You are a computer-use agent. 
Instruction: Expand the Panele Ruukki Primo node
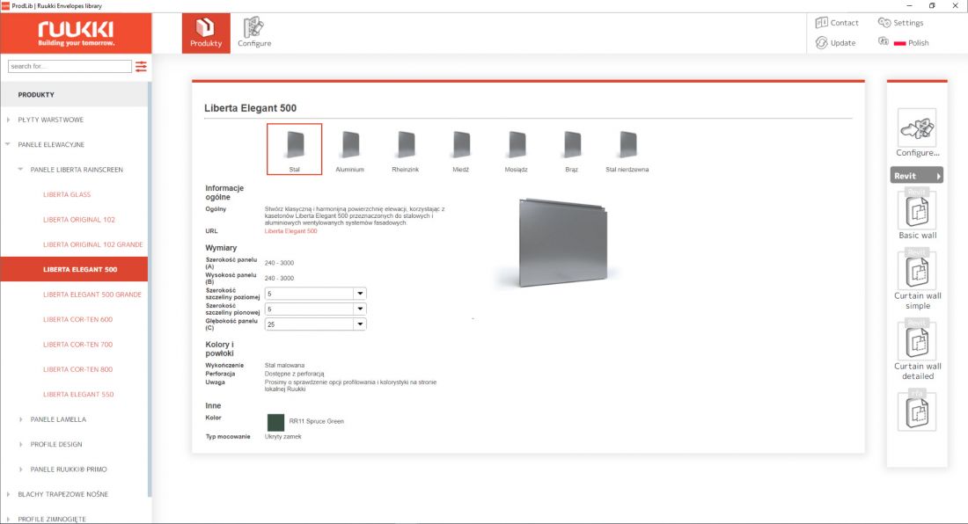tap(20, 469)
